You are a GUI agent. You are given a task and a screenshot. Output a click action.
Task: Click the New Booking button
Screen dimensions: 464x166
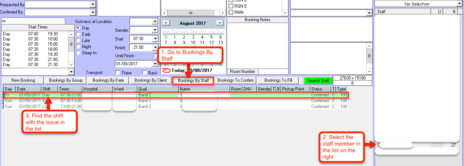point(23,80)
